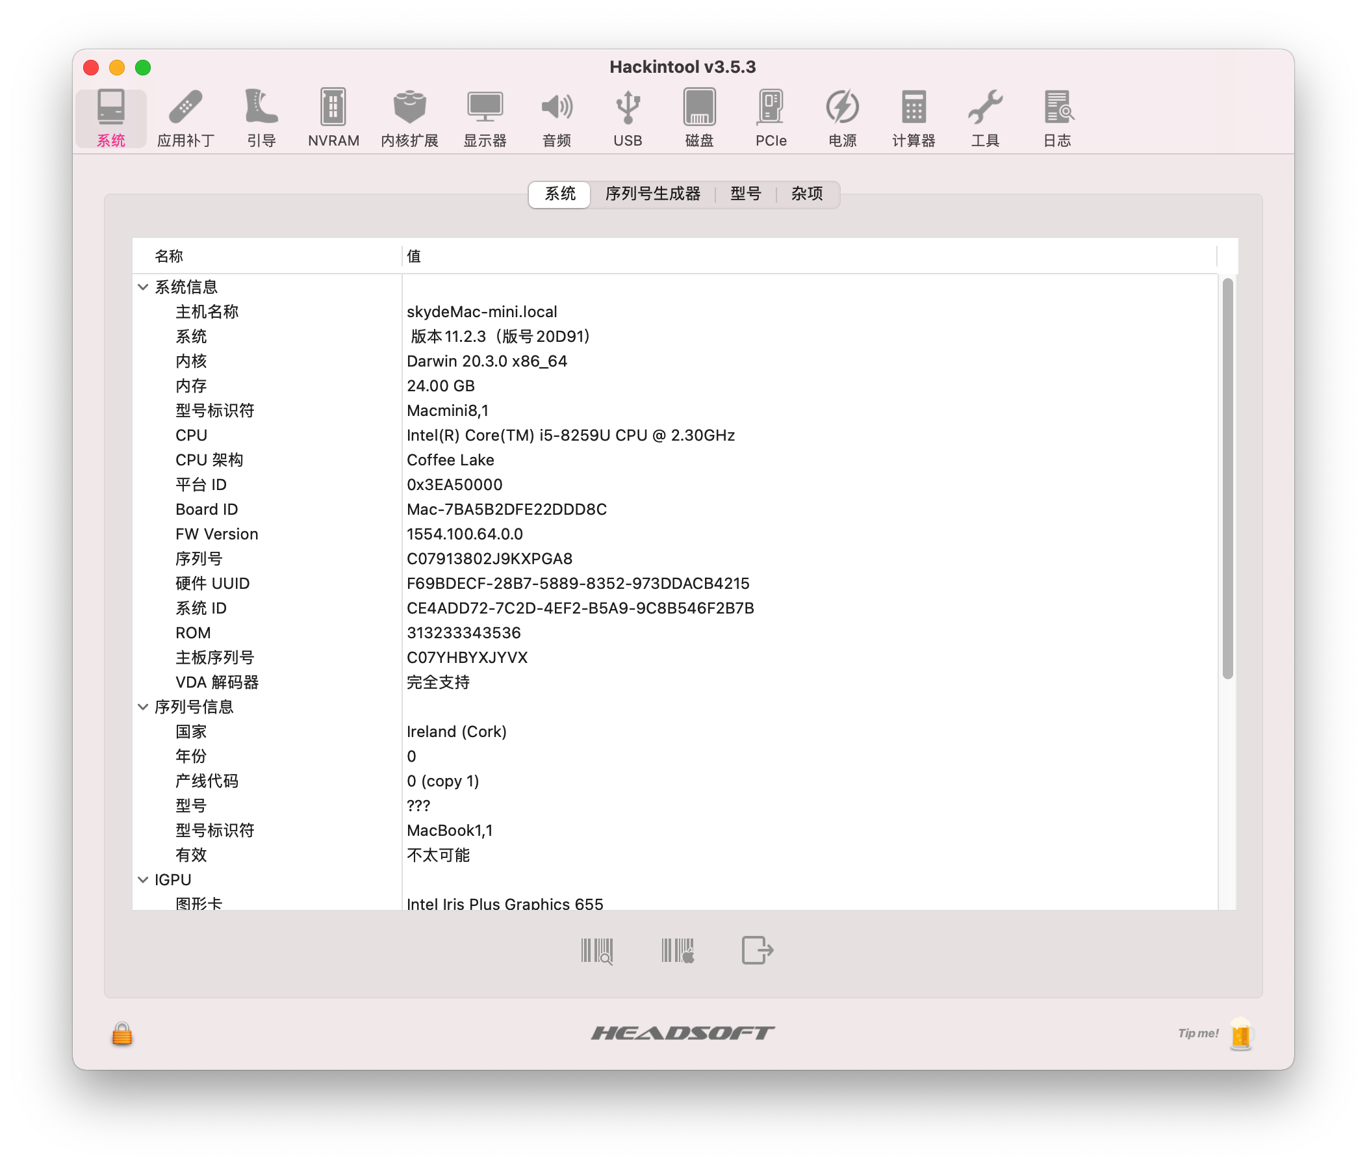Click the export arrow button
The image size is (1367, 1166).
coord(757,951)
